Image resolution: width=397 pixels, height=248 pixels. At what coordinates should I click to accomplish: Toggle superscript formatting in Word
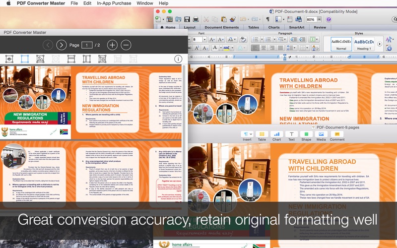coord(197,48)
